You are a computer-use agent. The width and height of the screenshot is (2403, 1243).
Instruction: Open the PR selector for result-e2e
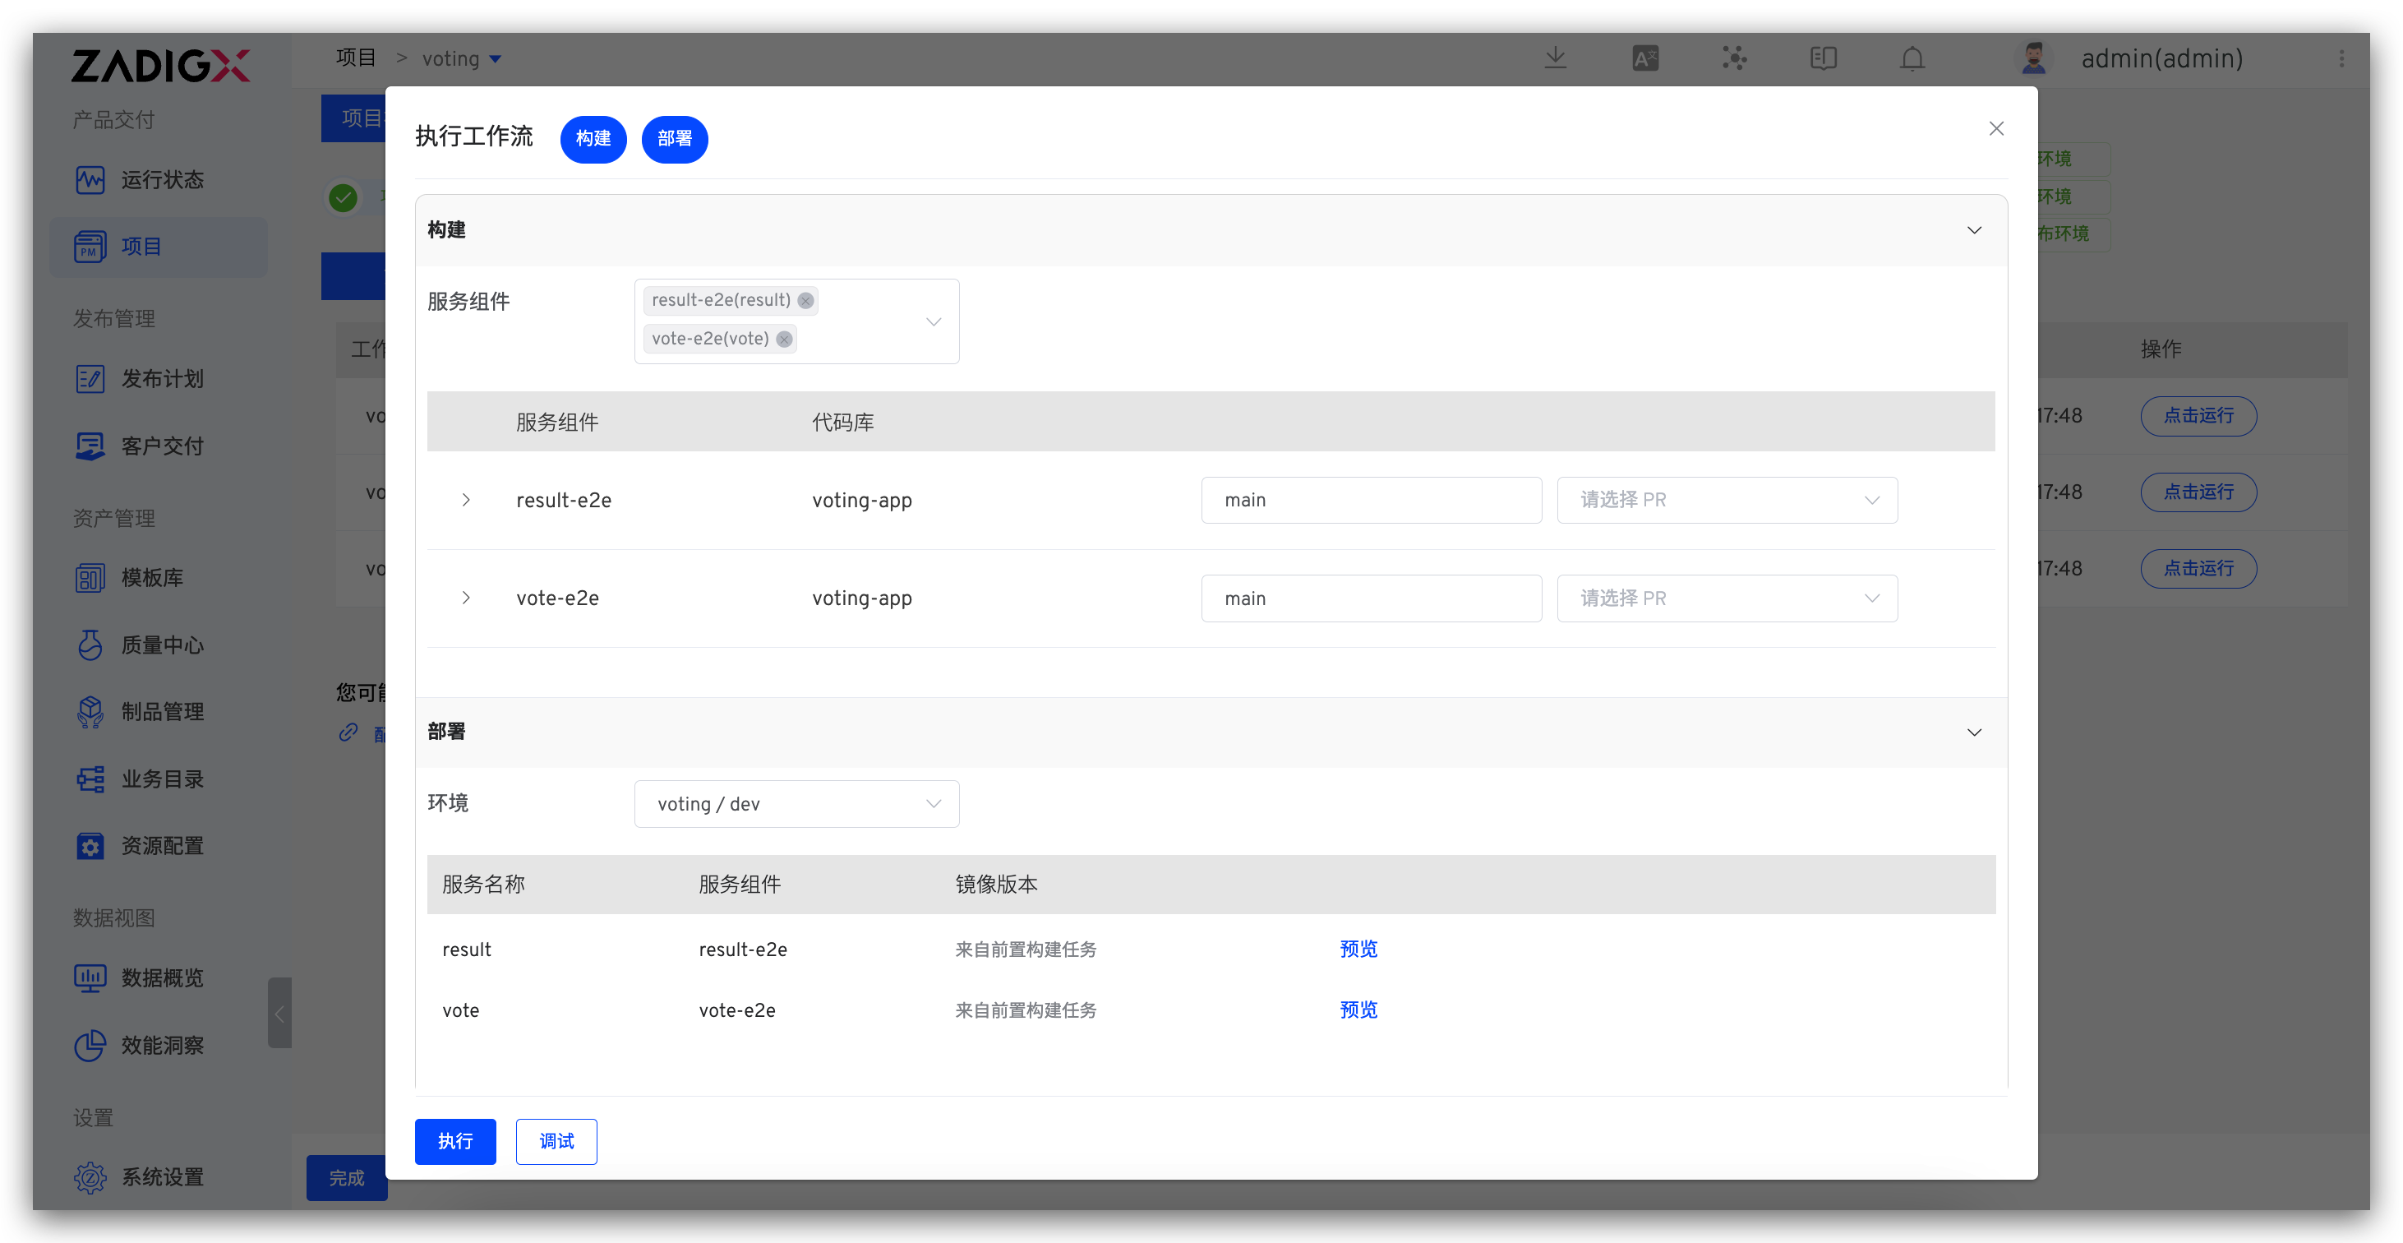pyautogui.click(x=1727, y=500)
